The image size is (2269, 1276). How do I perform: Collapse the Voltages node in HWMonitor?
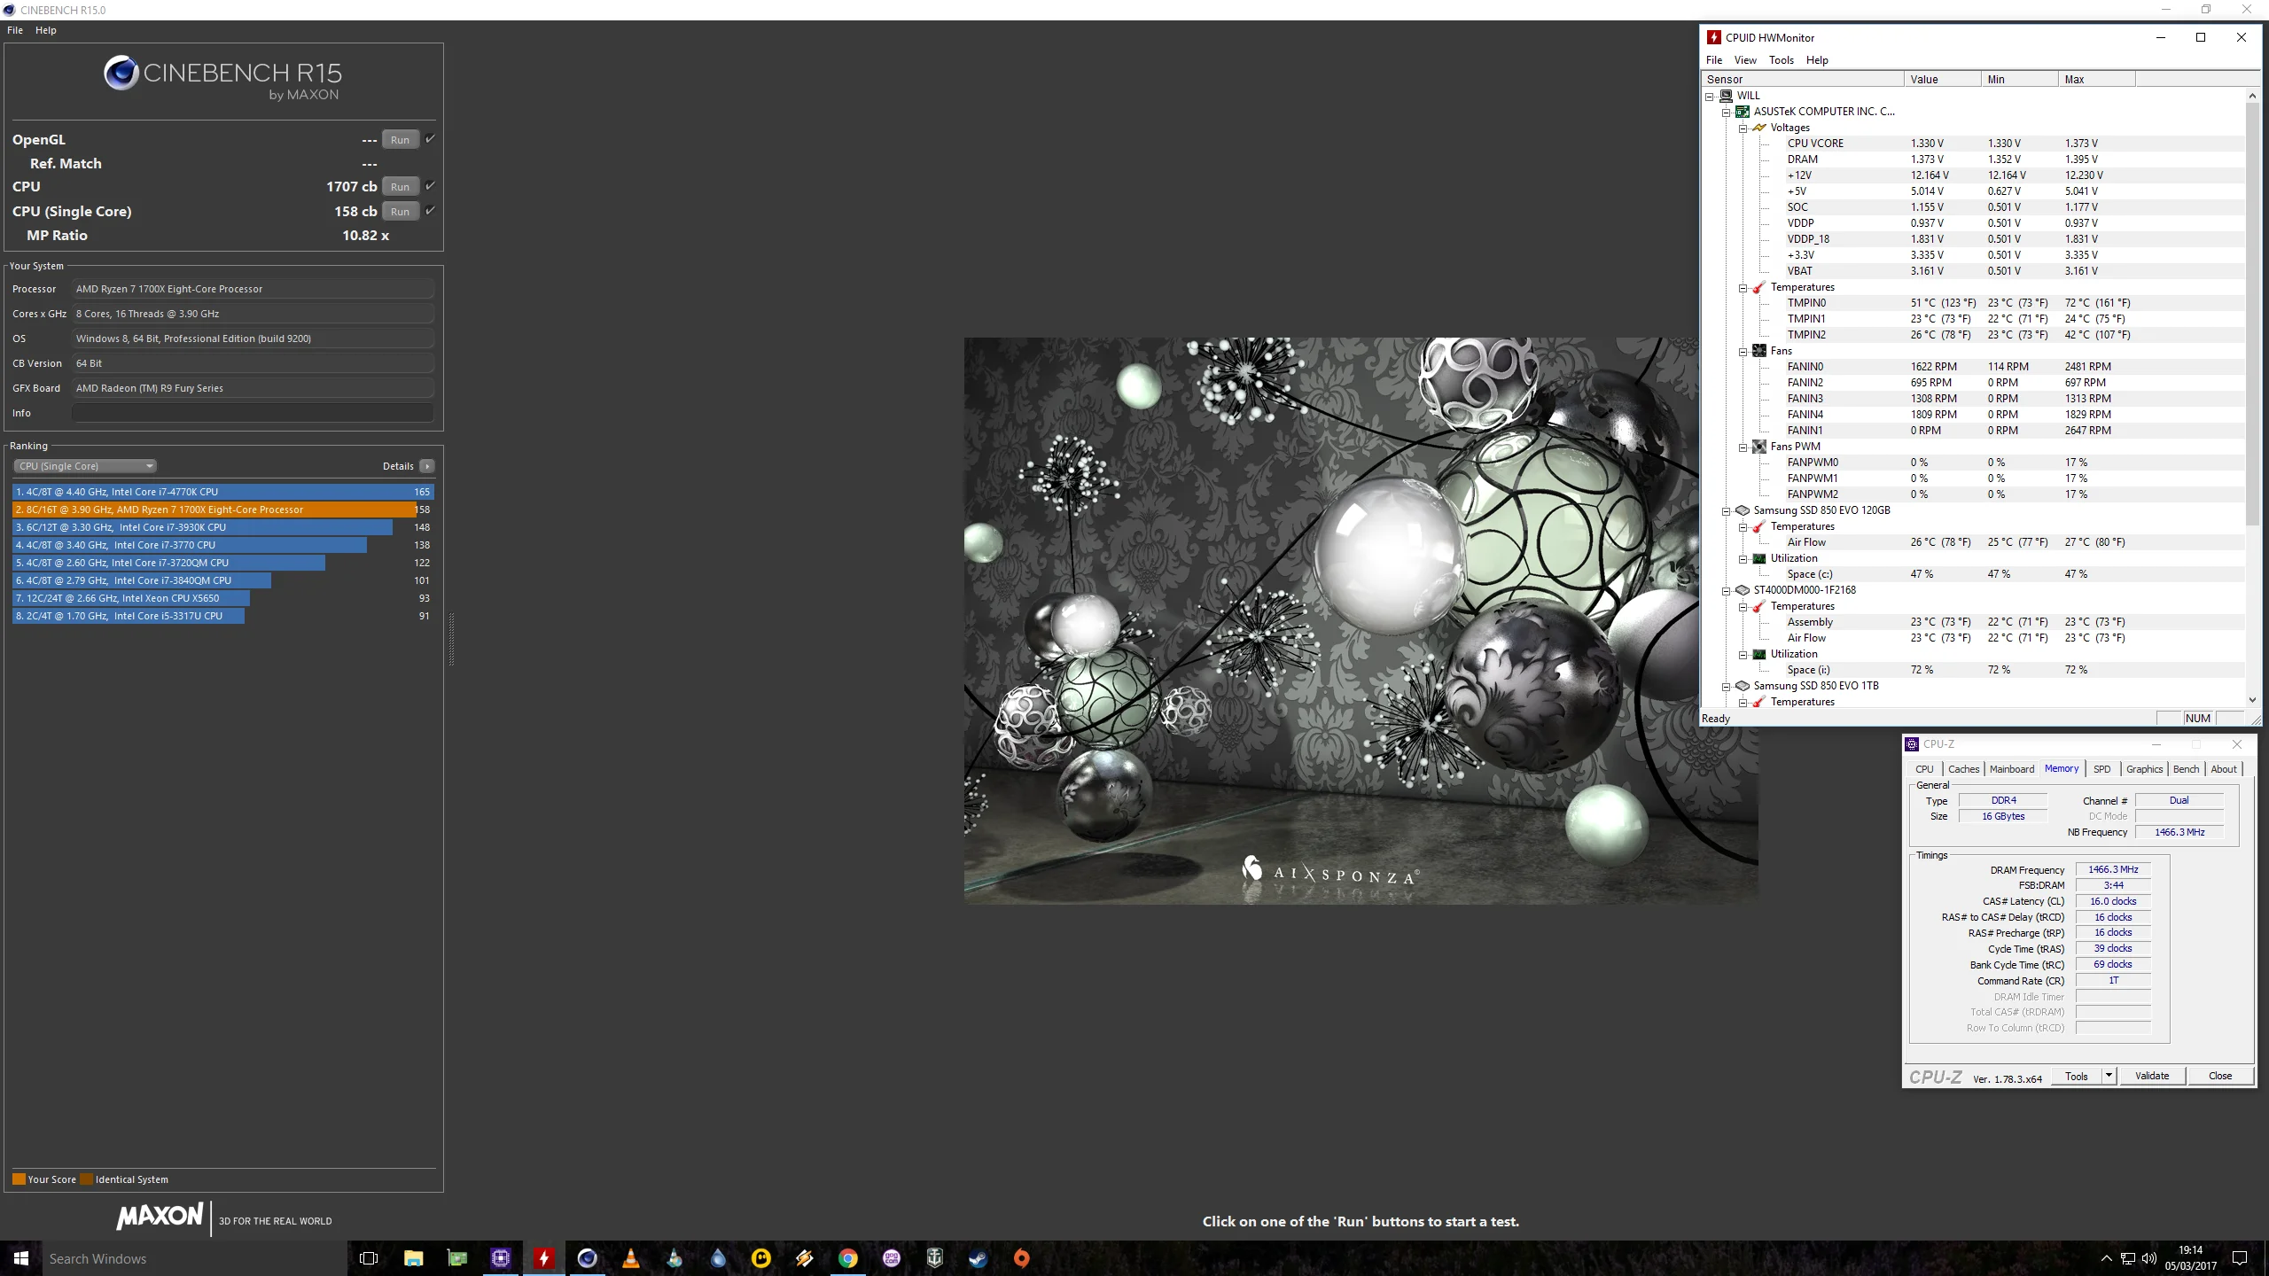[1743, 128]
